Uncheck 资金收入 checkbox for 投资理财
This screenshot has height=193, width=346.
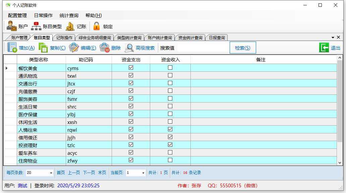170,145
